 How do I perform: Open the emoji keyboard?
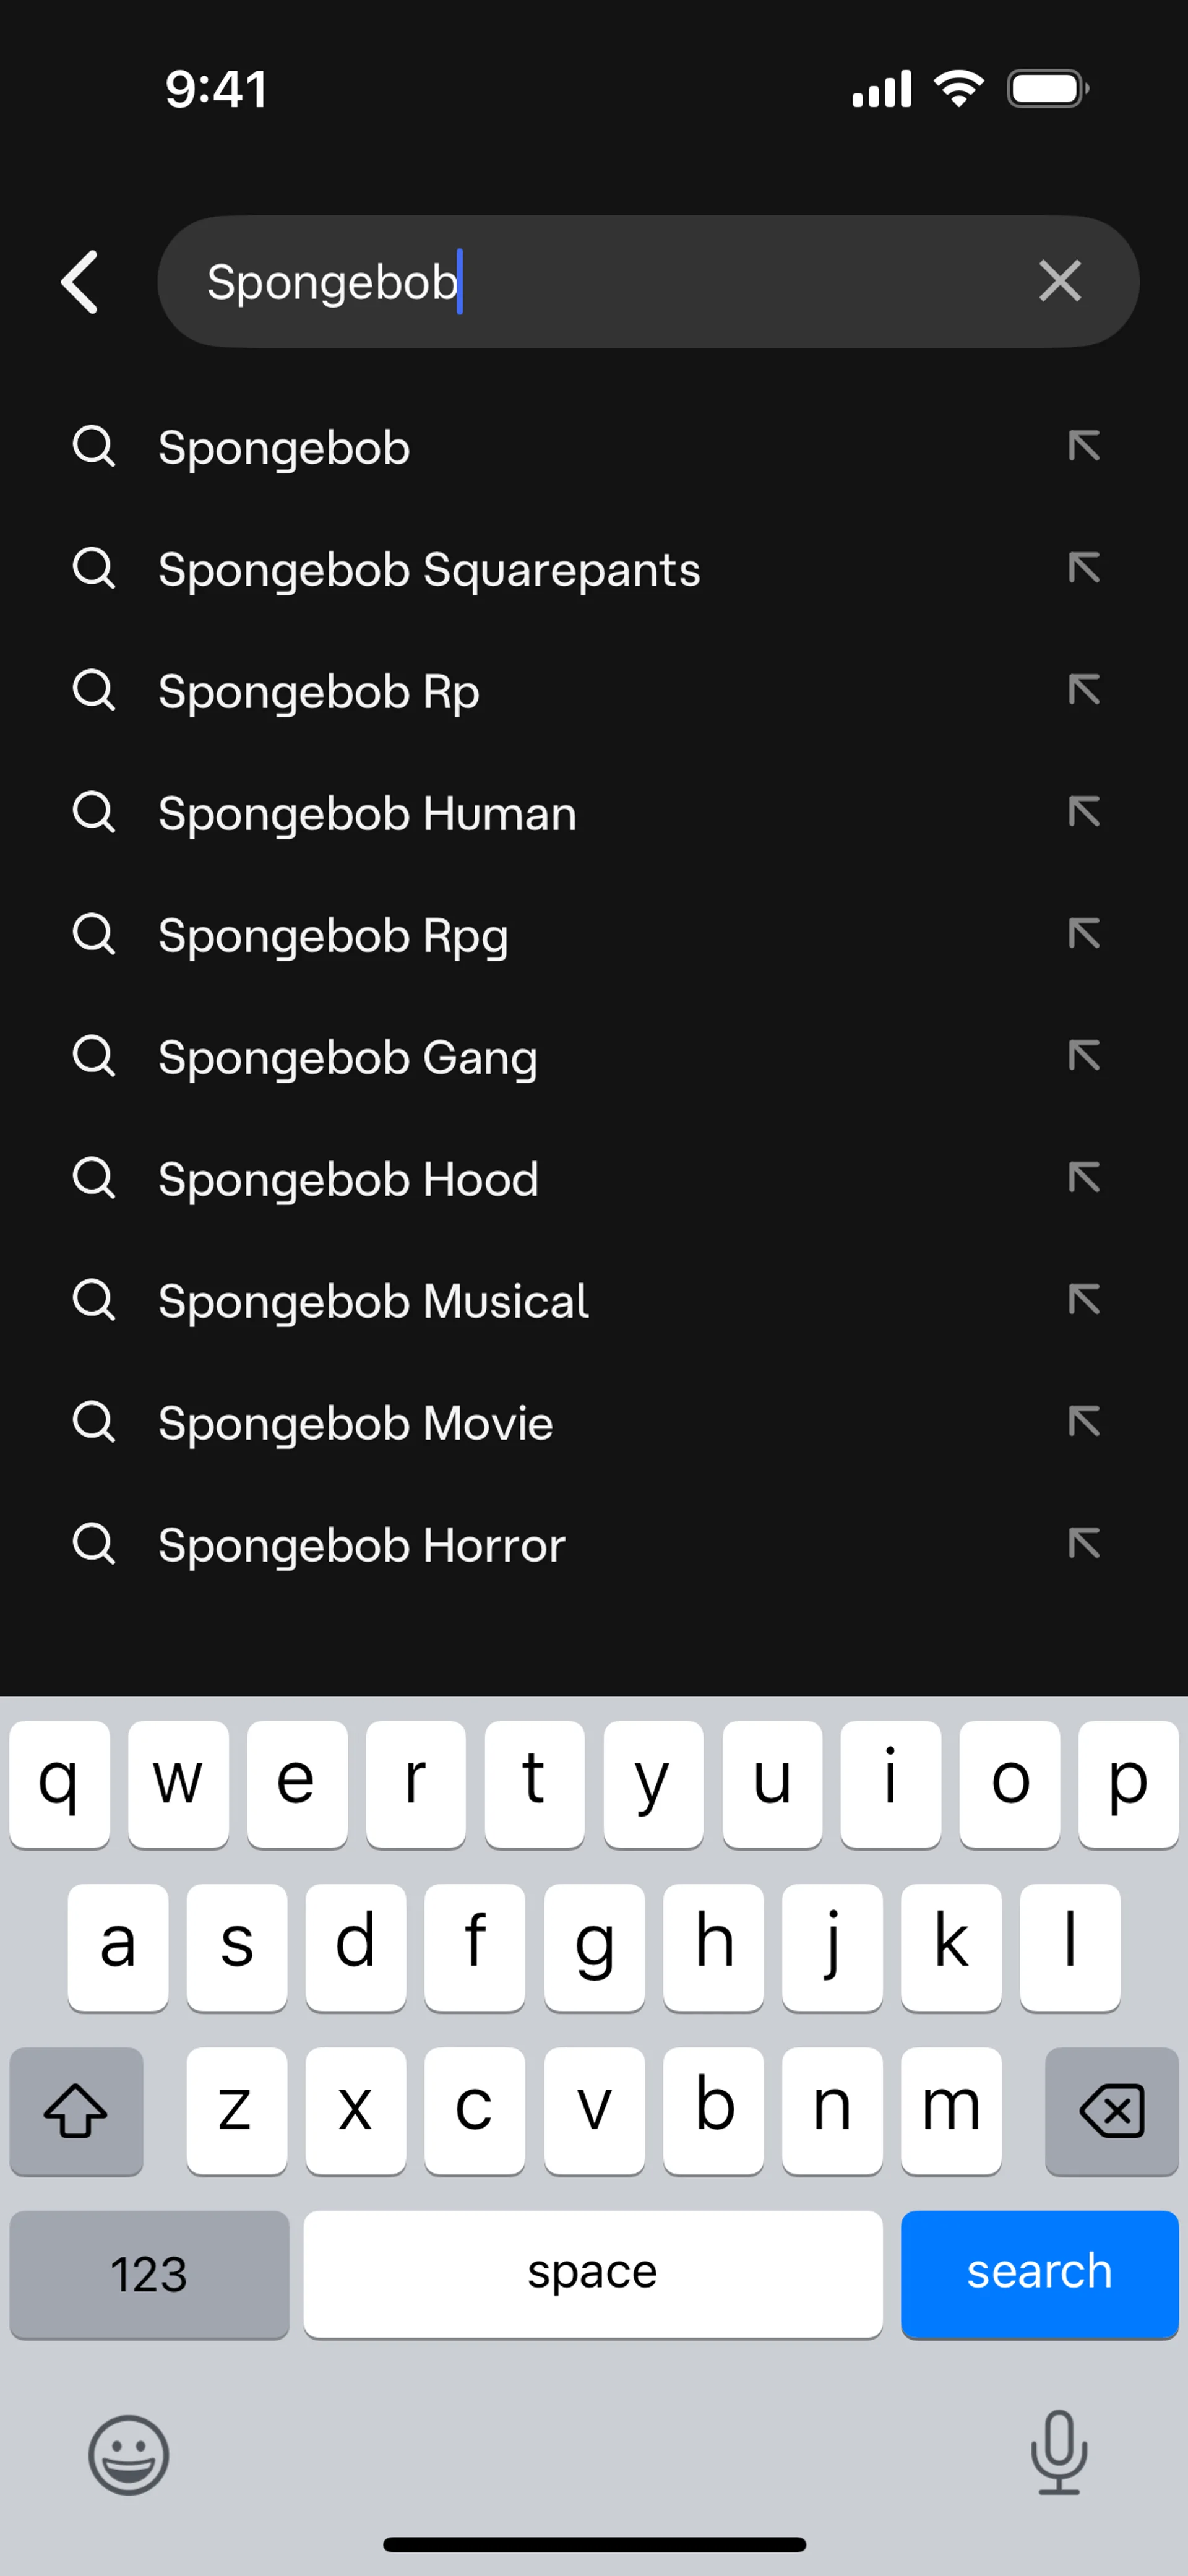128,2454
